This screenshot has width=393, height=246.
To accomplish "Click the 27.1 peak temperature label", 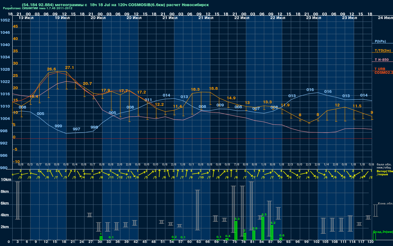I will coord(69,67).
